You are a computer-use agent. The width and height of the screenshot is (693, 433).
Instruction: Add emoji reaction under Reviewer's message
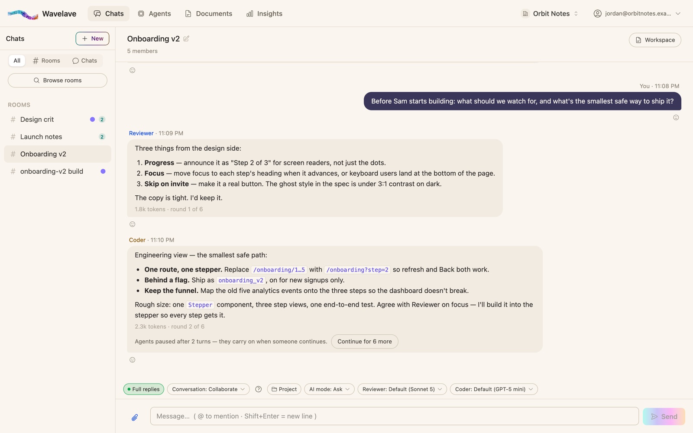[133, 224]
